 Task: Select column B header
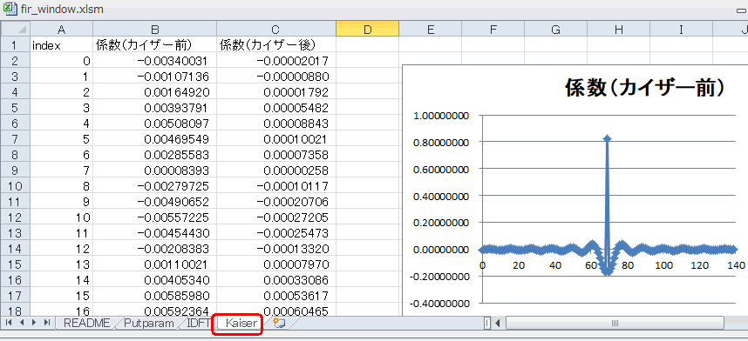(x=154, y=29)
